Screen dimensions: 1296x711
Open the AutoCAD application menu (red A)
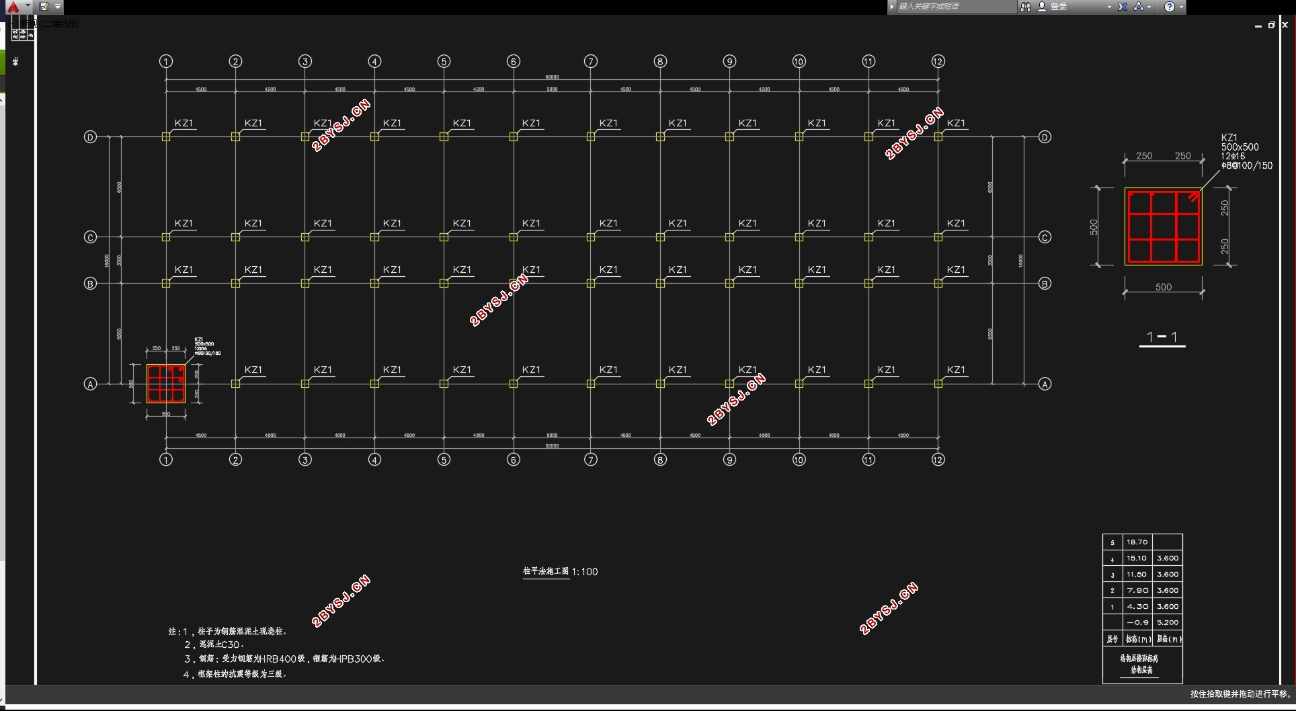point(13,7)
